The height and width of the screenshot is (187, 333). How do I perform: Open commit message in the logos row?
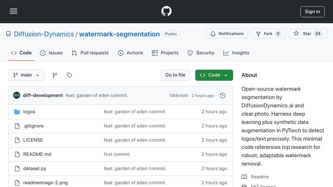point(135,112)
